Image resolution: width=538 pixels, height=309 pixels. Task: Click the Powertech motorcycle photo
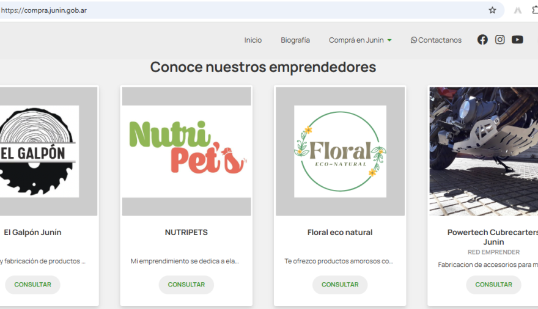click(484, 151)
